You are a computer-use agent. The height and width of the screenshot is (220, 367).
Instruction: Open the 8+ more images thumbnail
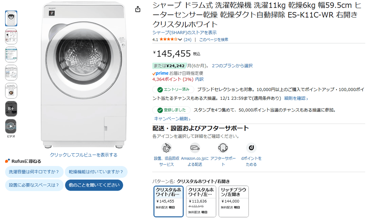coord(11,109)
